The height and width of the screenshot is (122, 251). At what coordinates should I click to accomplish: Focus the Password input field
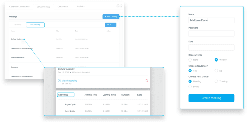pos(211,34)
